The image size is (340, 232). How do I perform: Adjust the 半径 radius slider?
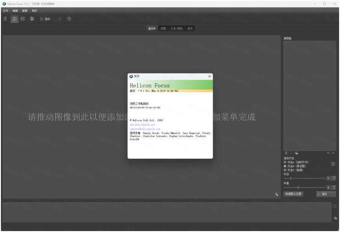pyautogui.click(x=304, y=178)
